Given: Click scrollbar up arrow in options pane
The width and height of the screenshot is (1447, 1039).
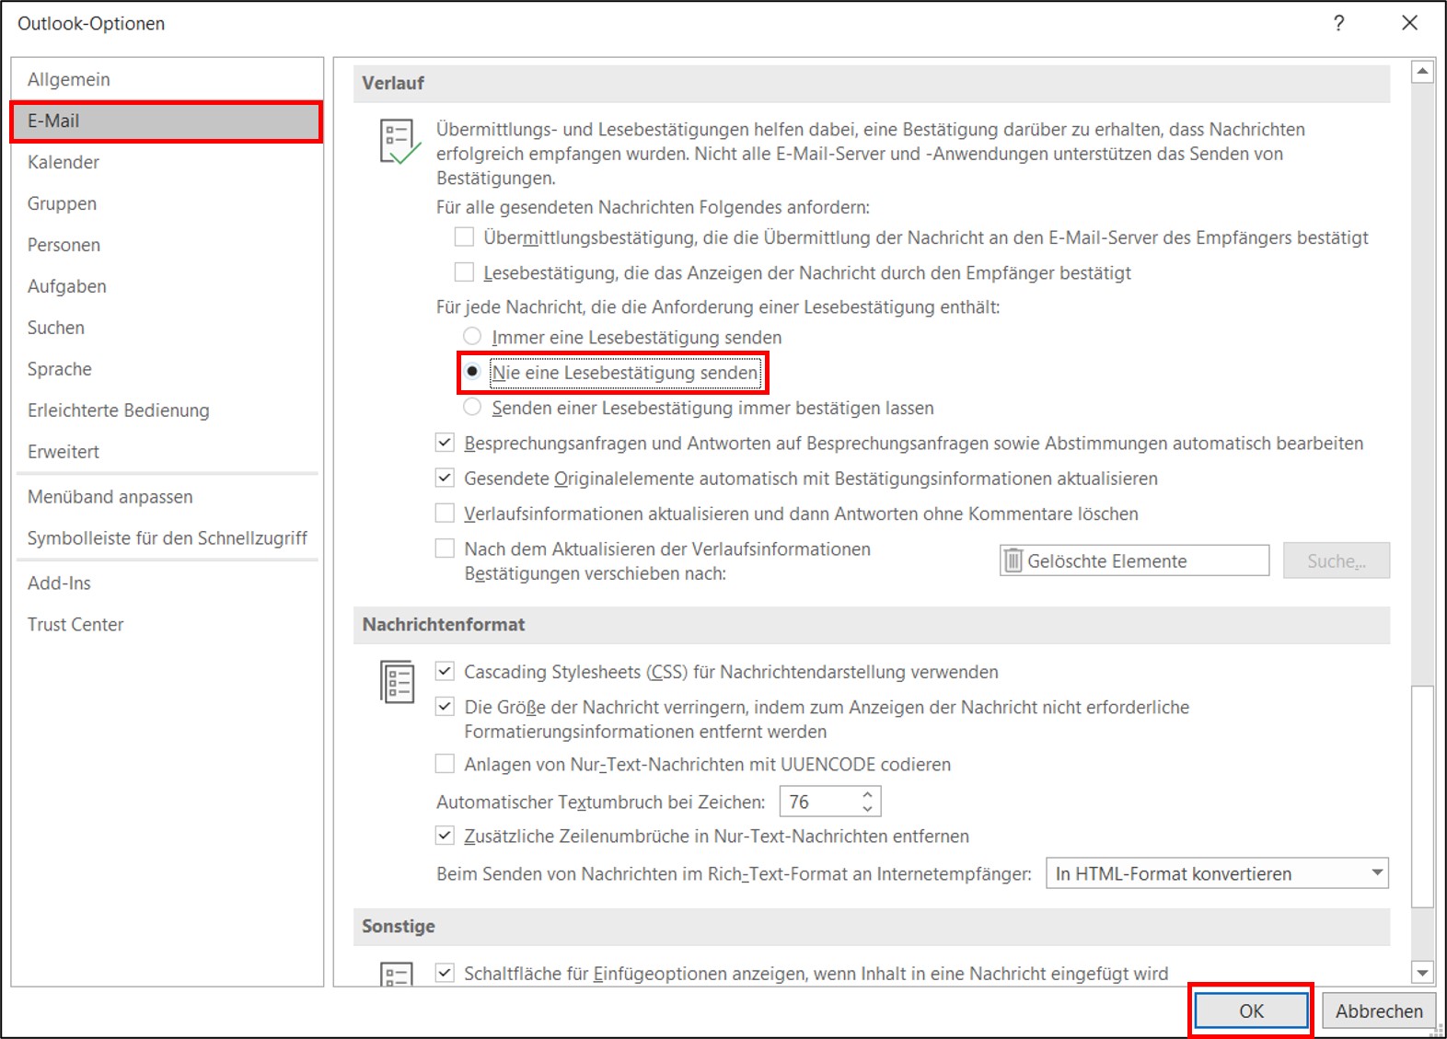Looking at the screenshot, I should coord(1422,71).
